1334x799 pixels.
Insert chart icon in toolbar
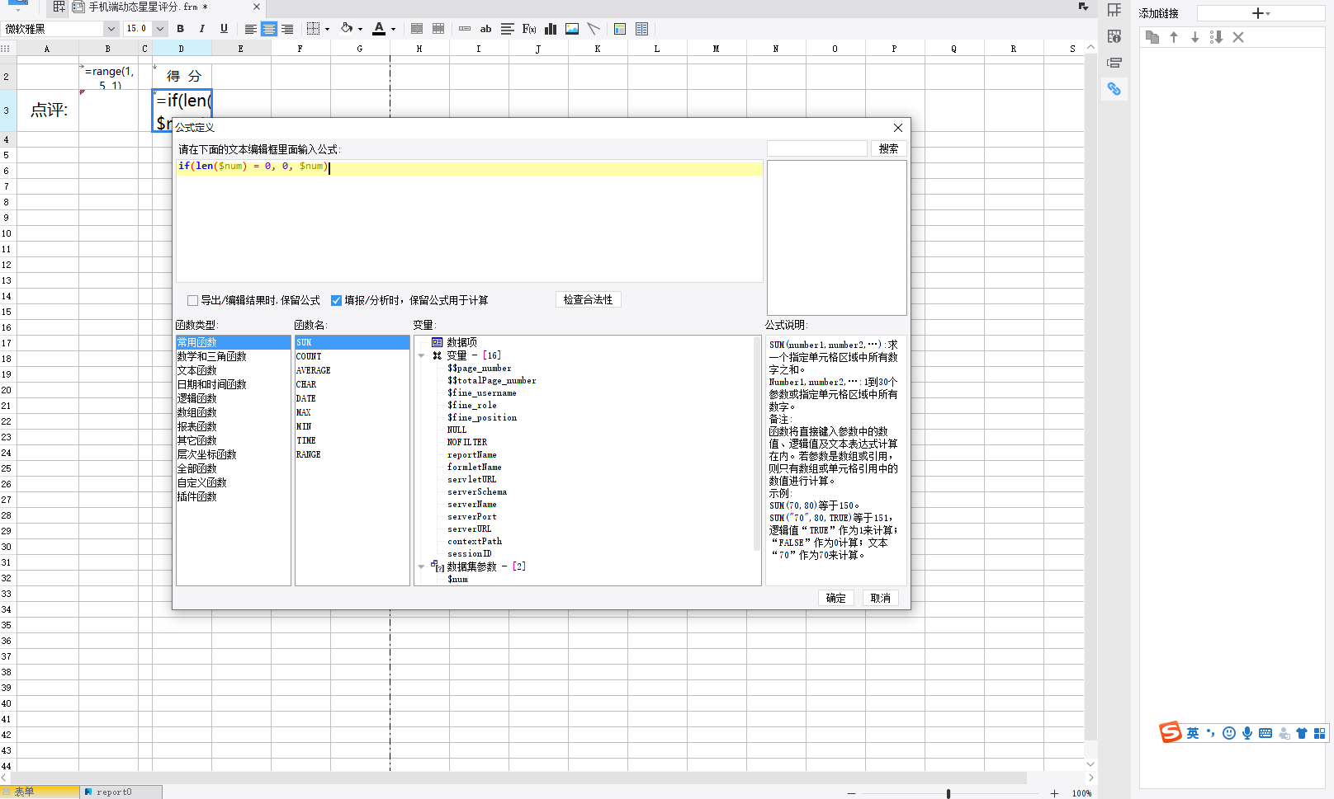[551, 29]
